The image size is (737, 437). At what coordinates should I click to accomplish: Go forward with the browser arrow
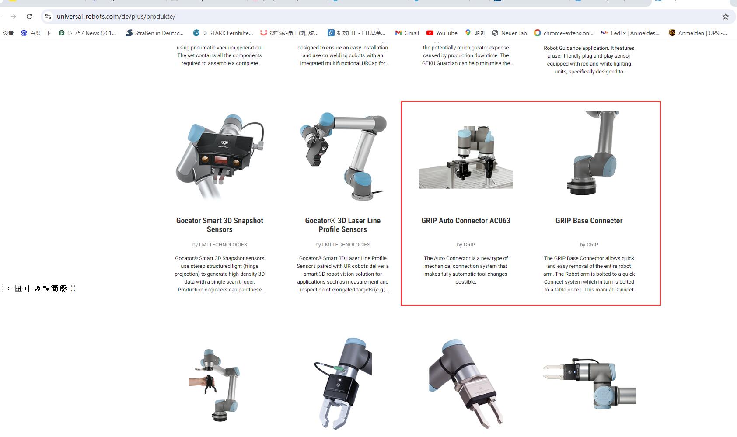click(x=14, y=17)
